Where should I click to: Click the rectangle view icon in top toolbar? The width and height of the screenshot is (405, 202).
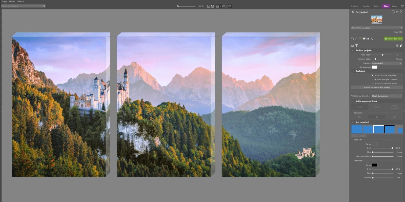pyautogui.click(x=224, y=6)
